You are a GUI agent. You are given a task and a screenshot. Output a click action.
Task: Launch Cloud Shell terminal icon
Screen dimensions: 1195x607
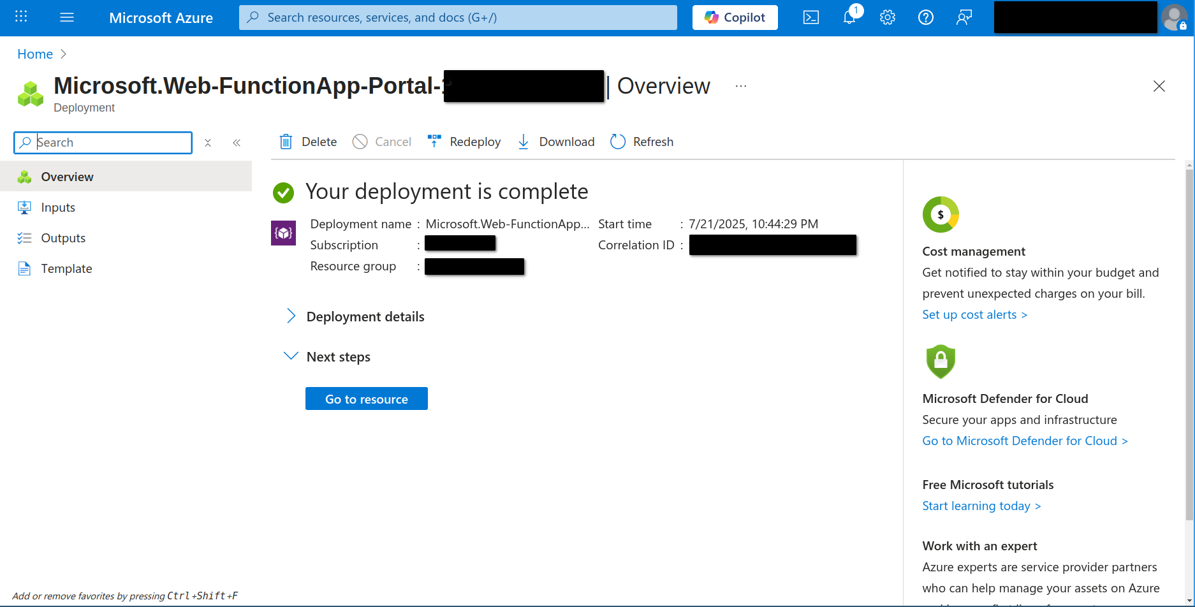(810, 17)
